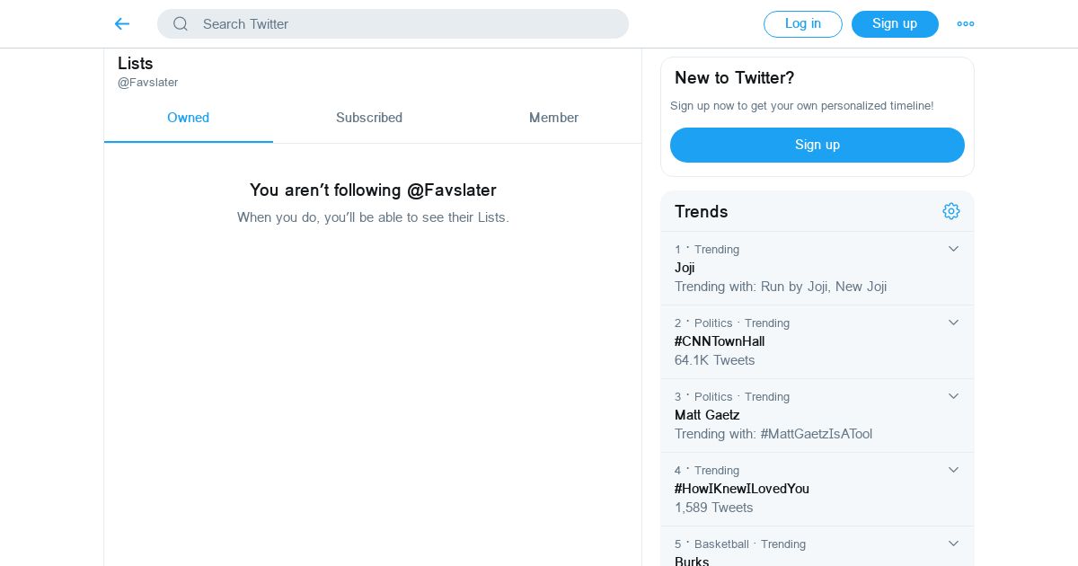The height and width of the screenshot is (566, 1078).
Task: Expand options for #CNNTownHall trend
Action: point(953,323)
